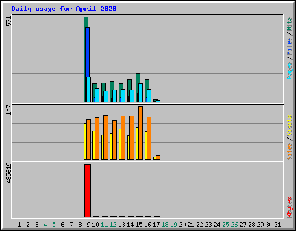Click the cyan Pages bar for day 9
Screen dimensions: 296x231
(x=88, y=90)
